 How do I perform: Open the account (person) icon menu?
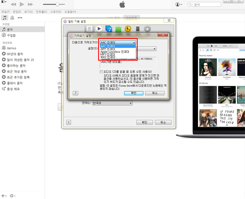[178, 4]
